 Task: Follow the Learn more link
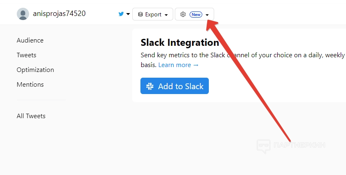point(178,65)
